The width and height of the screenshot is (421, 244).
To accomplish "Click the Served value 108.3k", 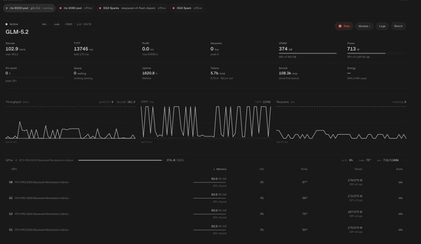I will (285, 73).
